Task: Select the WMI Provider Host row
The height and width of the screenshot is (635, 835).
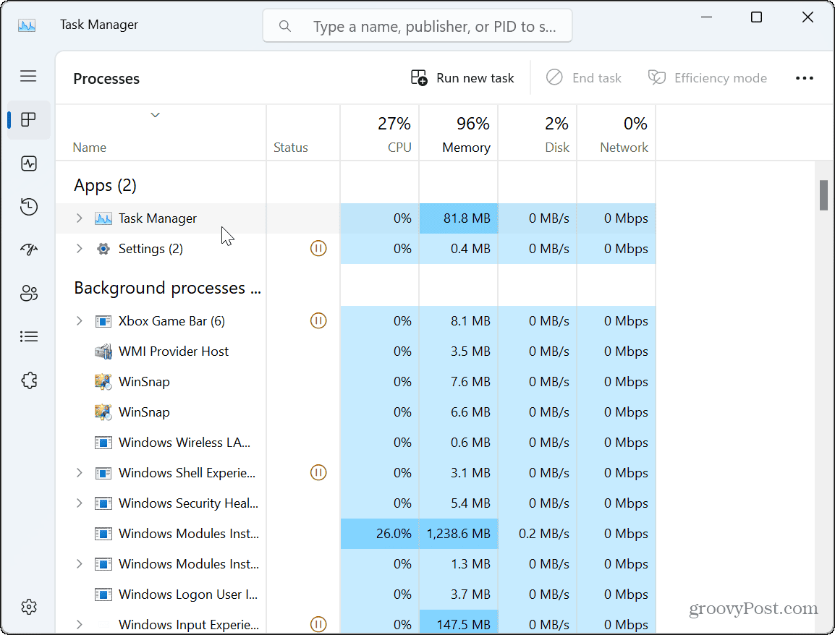Action: click(x=356, y=351)
